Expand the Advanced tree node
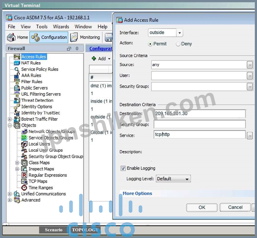The width and height of the screenshot is (257, 238). tap(9, 200)
